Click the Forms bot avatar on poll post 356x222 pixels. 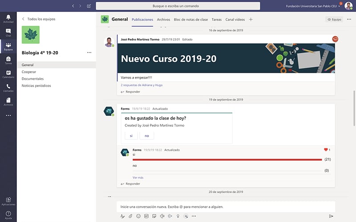tap(109, 111)
